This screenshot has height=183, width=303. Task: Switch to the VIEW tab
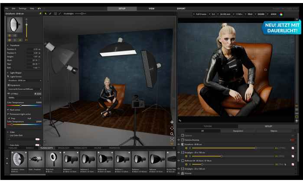point(151,8)
